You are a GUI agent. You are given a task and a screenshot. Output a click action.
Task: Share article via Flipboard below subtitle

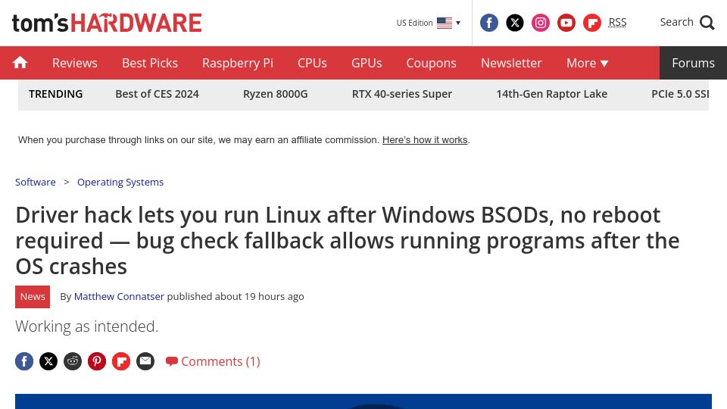(121, 361)
